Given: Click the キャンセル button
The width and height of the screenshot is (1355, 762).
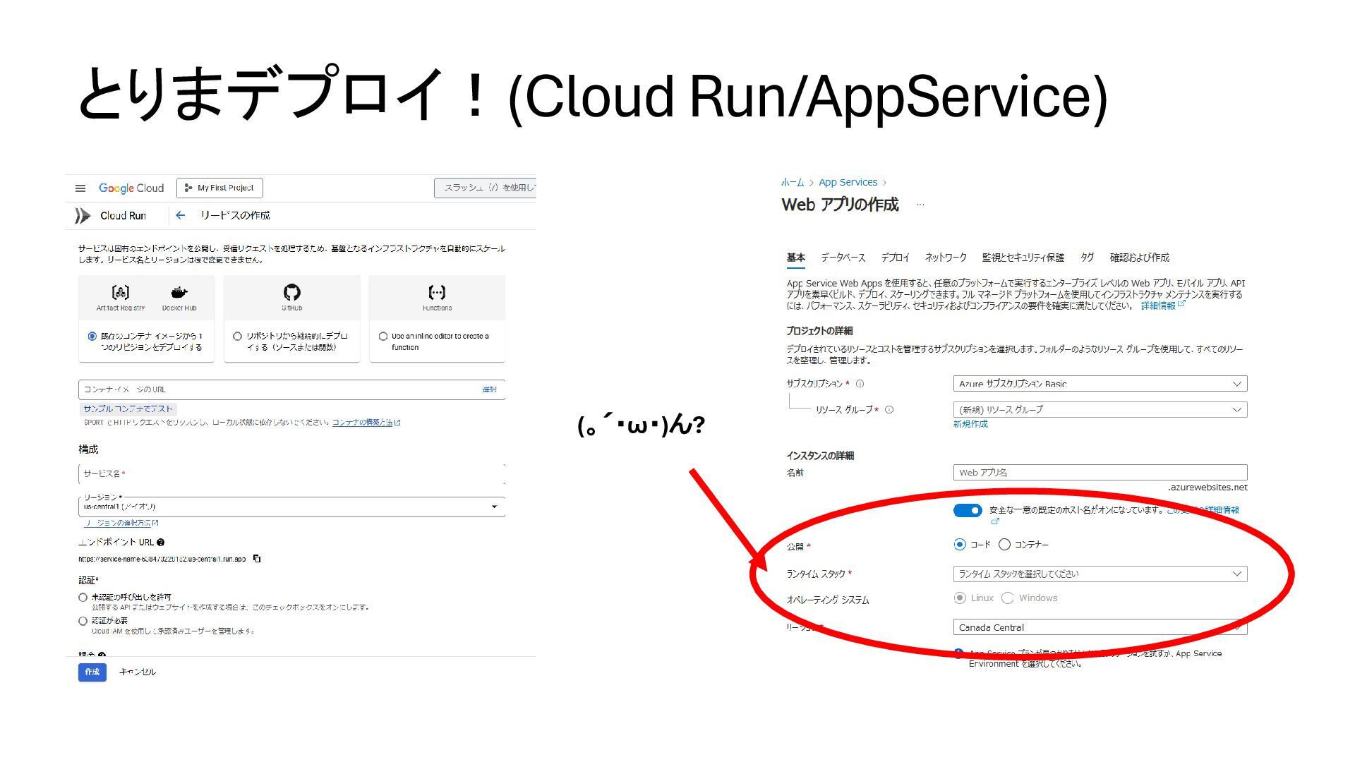Looking at the screenshot, I should tap(137, 672).
